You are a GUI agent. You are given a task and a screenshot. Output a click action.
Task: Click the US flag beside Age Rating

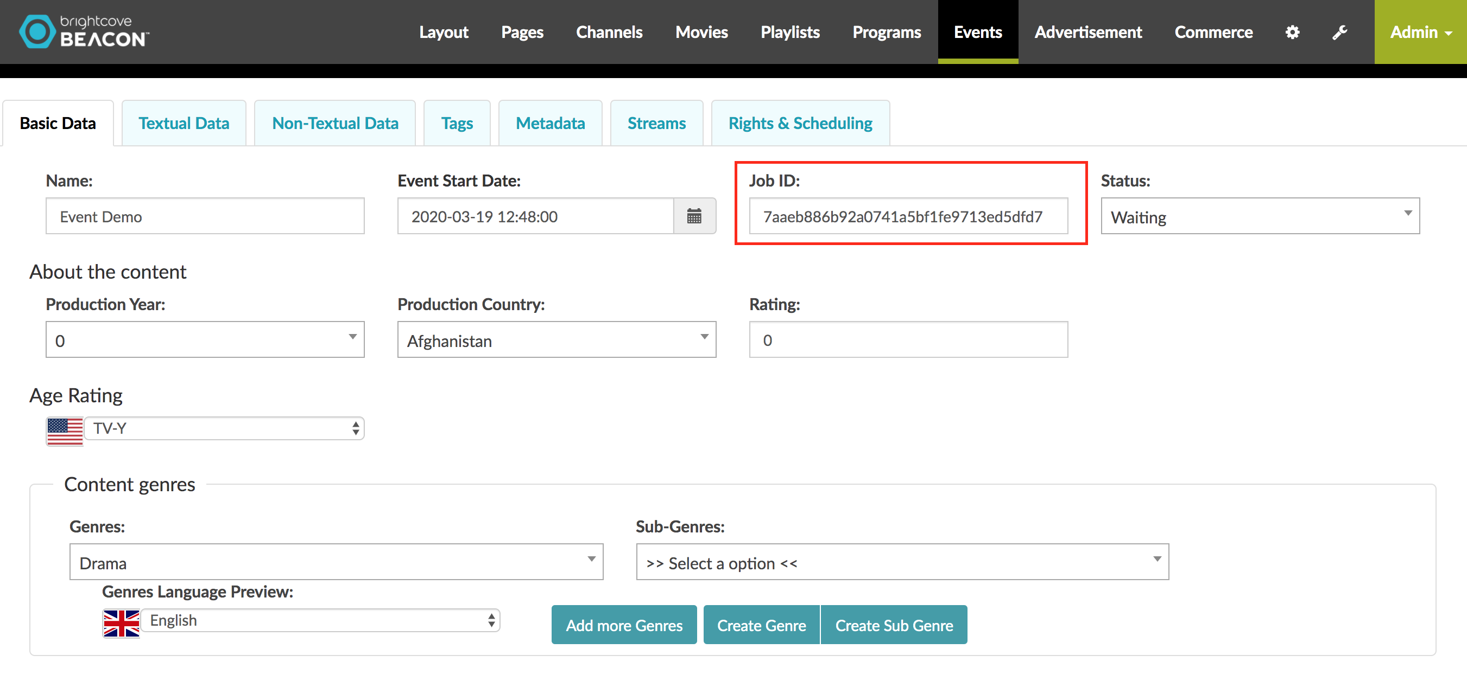[65, 432]
